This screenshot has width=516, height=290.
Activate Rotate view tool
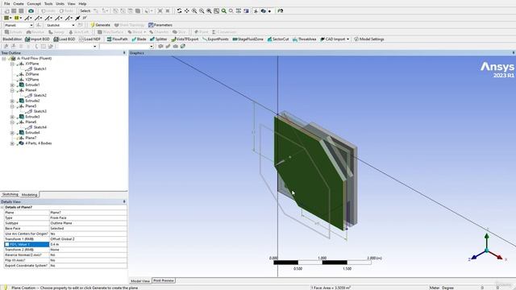pyautogui.click(x=179, y=10)
